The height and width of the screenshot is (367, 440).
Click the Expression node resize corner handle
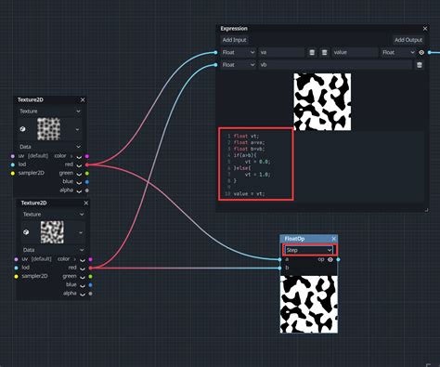(426, 210)
